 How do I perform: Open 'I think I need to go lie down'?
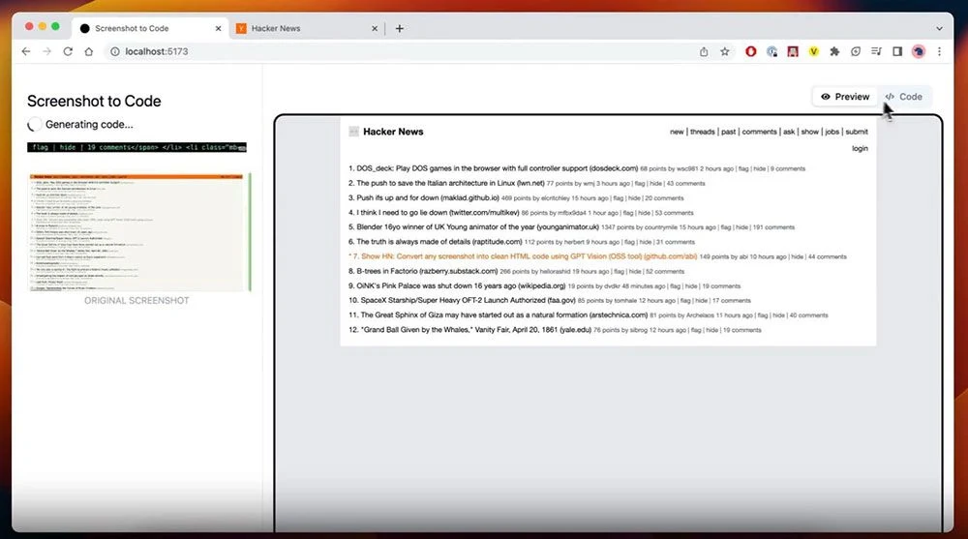click(x=438, y=213)
